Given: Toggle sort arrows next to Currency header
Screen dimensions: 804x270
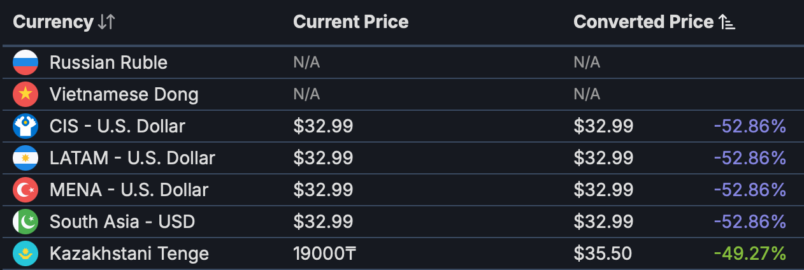Looking at the screenshot, I should [x=106, y=22].
